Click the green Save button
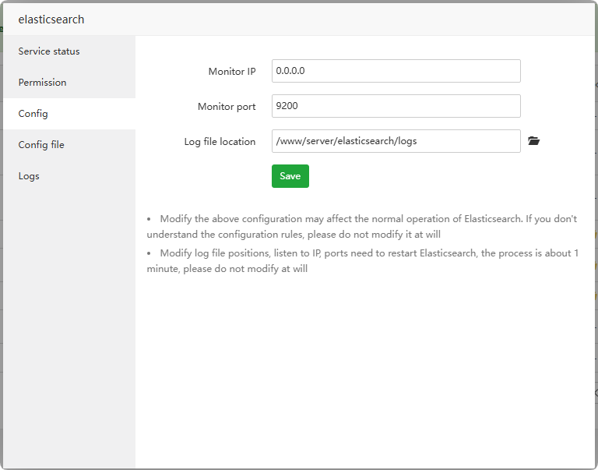The image size is (598, 470). (x=290, y=176)
